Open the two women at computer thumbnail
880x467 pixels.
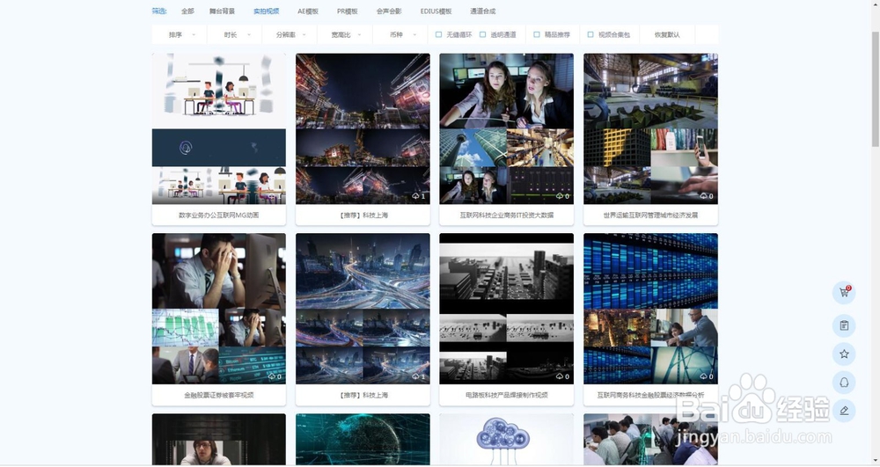click(507, 129)
